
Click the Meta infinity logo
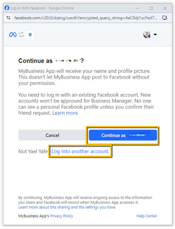13,34
